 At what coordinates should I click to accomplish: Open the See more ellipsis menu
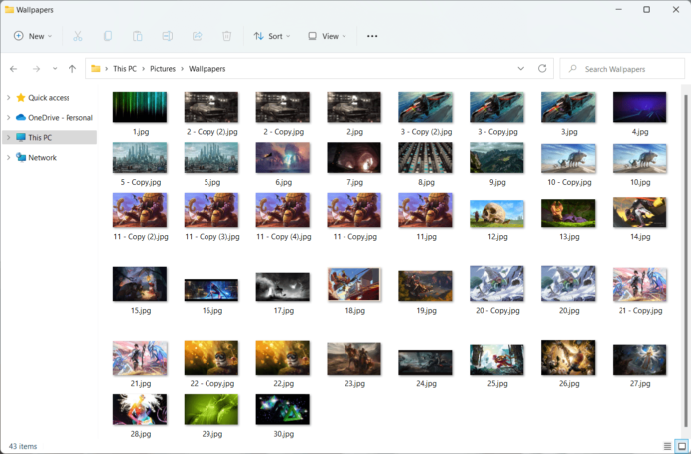372,36
